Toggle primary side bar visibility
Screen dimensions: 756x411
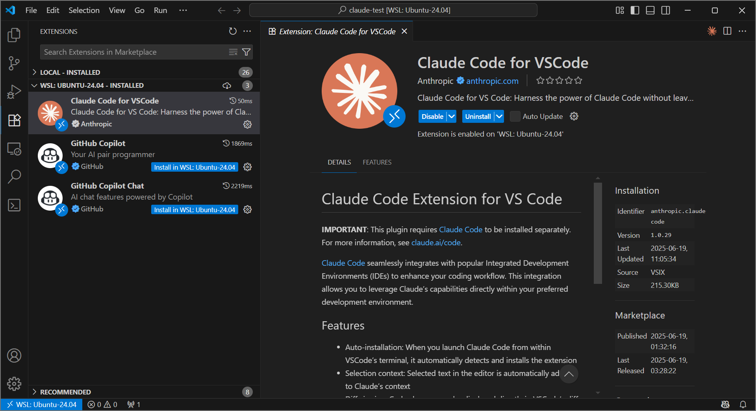point(635,10)
